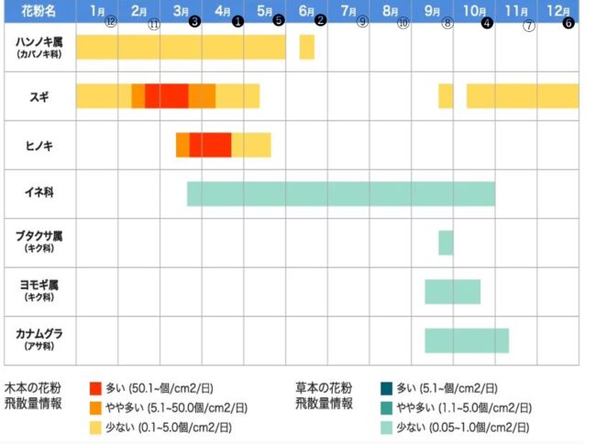This screenshot has height=444, width=596.
Task: Click the カナムグラ row label
Action: [x=39, y=340]
